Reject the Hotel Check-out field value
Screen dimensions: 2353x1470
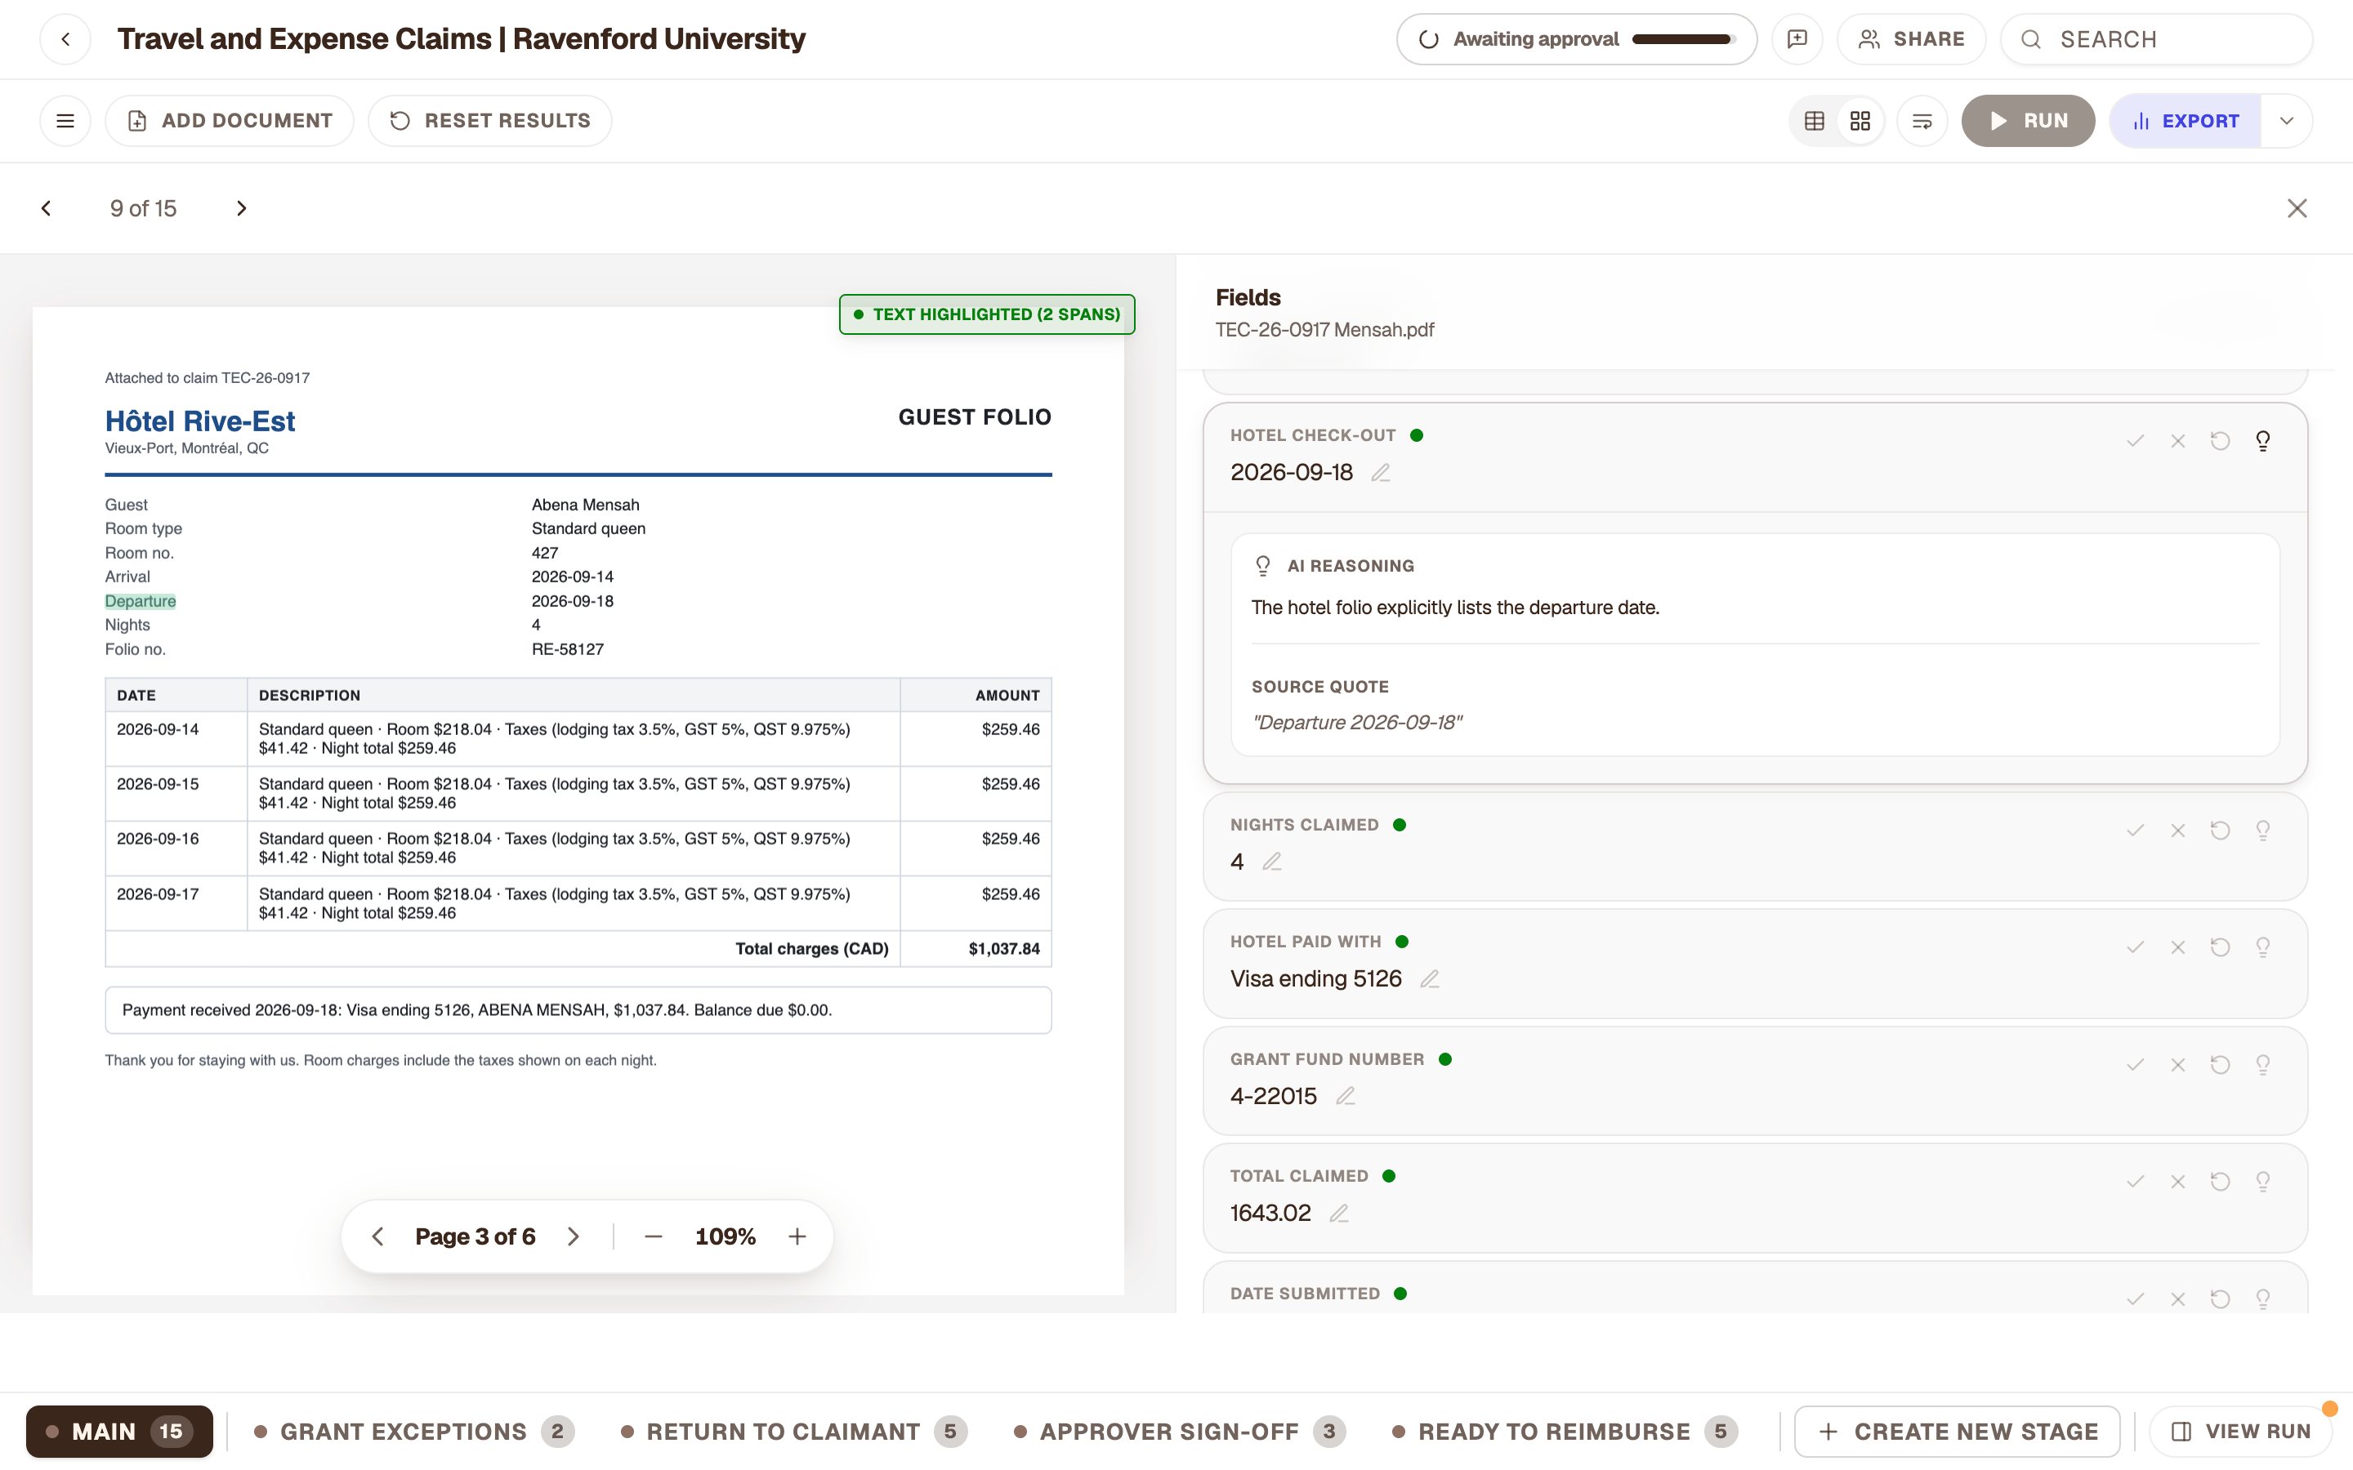point(2178,441)
